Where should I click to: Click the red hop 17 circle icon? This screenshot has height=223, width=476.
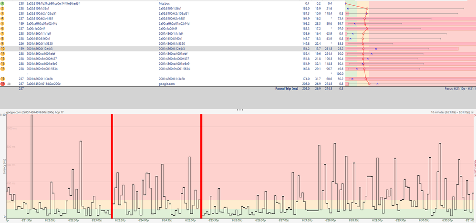(2, 84)
